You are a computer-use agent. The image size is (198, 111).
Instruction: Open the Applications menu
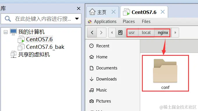point(105,22)
